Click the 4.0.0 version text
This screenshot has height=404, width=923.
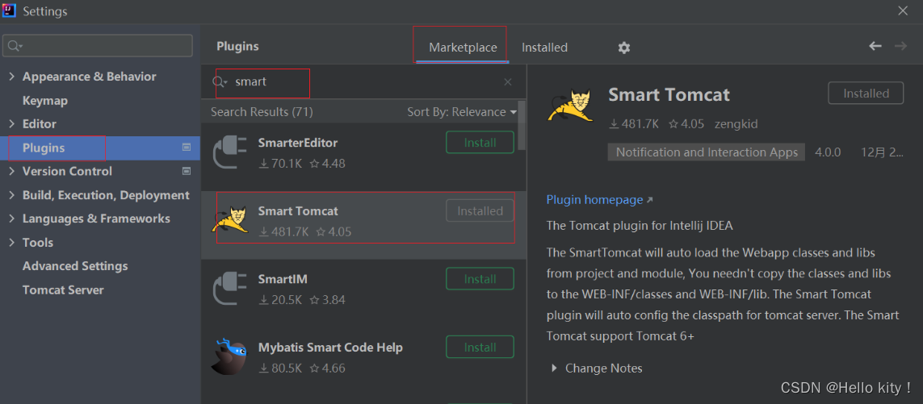[828, 152]
